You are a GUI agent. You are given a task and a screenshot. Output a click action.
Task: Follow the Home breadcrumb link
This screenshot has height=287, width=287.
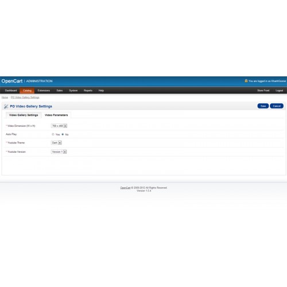point(5,98)
